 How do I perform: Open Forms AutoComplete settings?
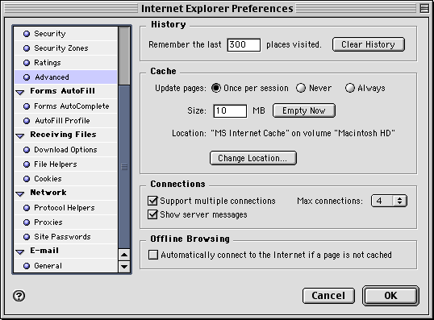point(66,106)
